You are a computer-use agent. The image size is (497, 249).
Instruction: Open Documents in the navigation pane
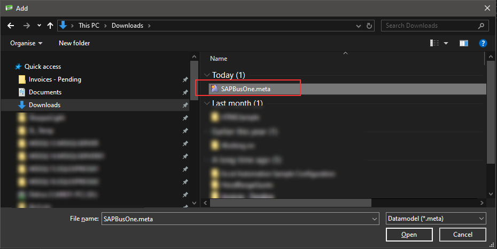[x=45, y=92]
